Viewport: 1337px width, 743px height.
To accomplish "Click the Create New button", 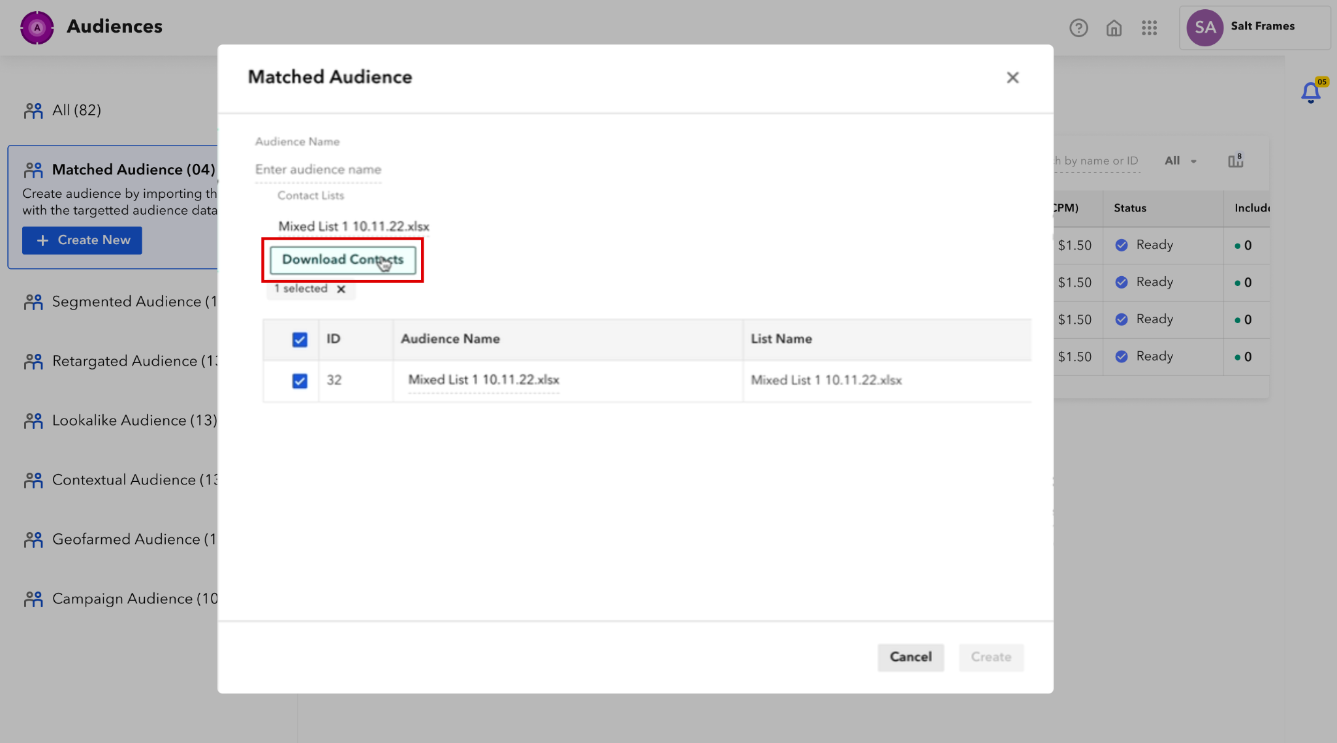I will [x=82, y=240].
